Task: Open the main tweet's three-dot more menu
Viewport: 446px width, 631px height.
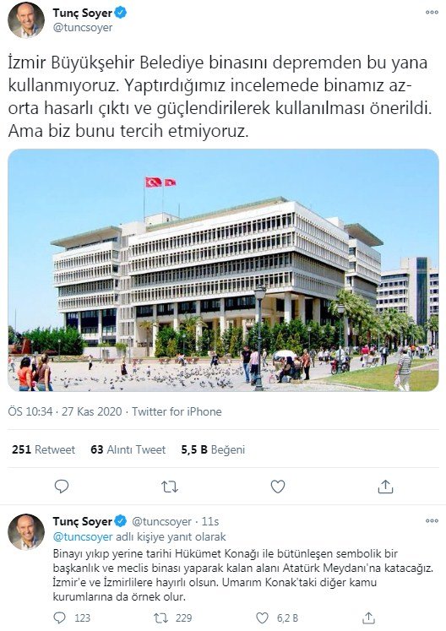Action: point(432,13)
